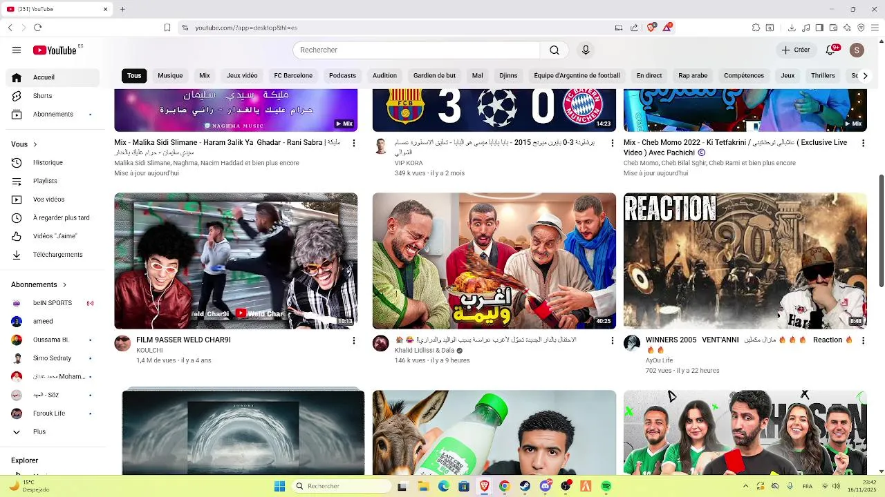Click the Brave Shields lion icon
Image resolution: width=885 pixels, height=497 pixels.
click(651, 28)
